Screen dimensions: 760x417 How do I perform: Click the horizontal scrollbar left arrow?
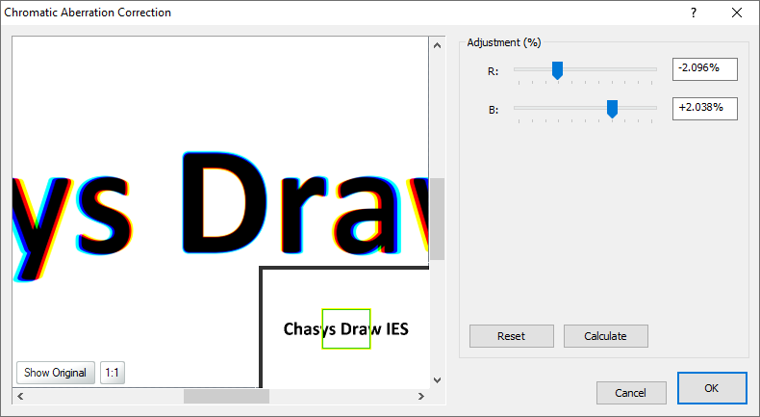[x=20, y=396]
